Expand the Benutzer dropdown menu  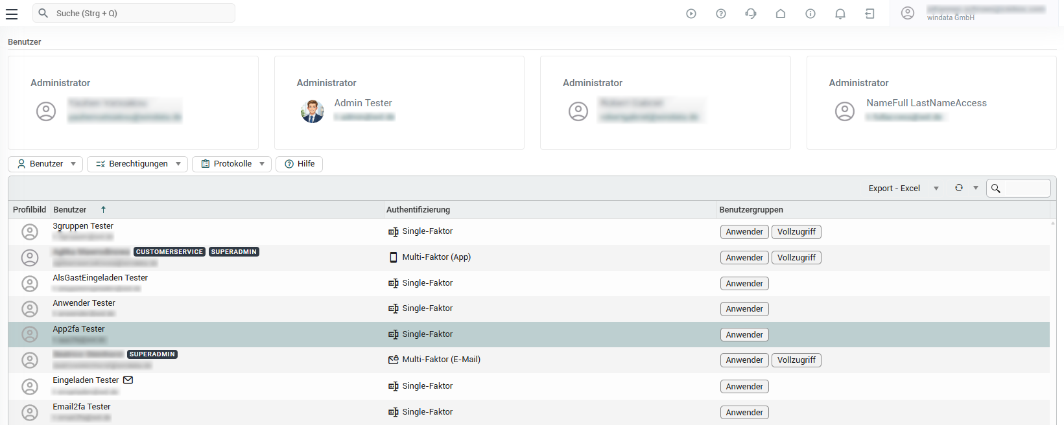tap(46, 164)
